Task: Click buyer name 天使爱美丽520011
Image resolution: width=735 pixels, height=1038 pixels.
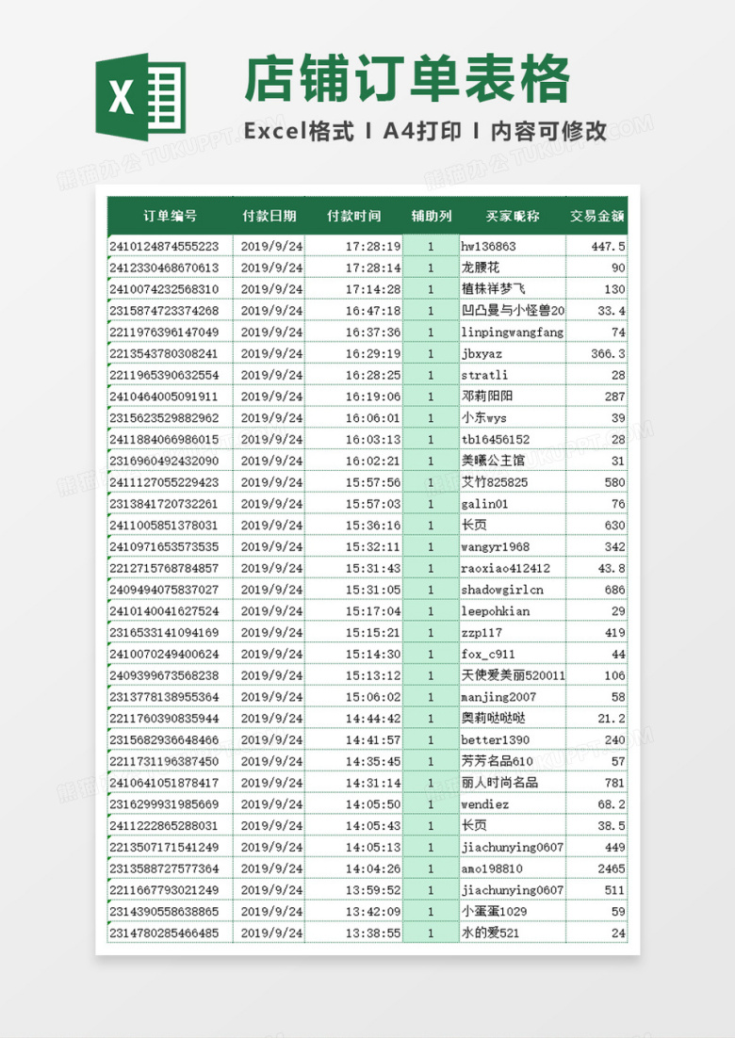Action: coord(514,675)
